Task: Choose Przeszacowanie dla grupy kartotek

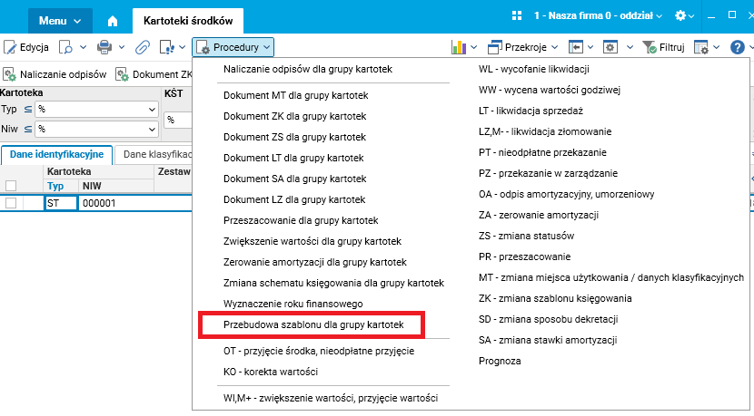Action: tap(301, 221)
